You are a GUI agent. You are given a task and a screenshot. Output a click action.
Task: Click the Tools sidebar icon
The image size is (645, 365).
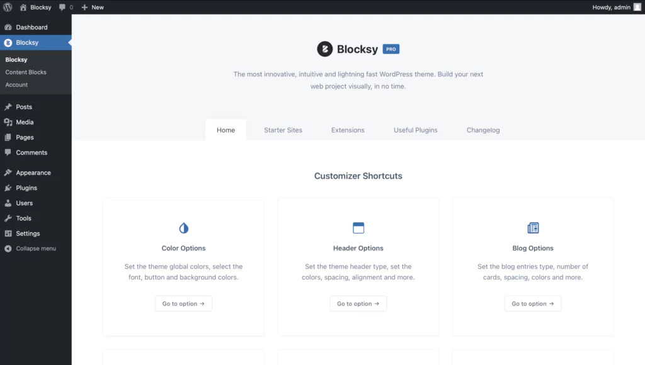click(9, 218)
